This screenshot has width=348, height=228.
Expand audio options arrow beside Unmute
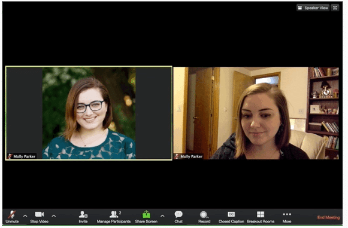pos(25,216)
